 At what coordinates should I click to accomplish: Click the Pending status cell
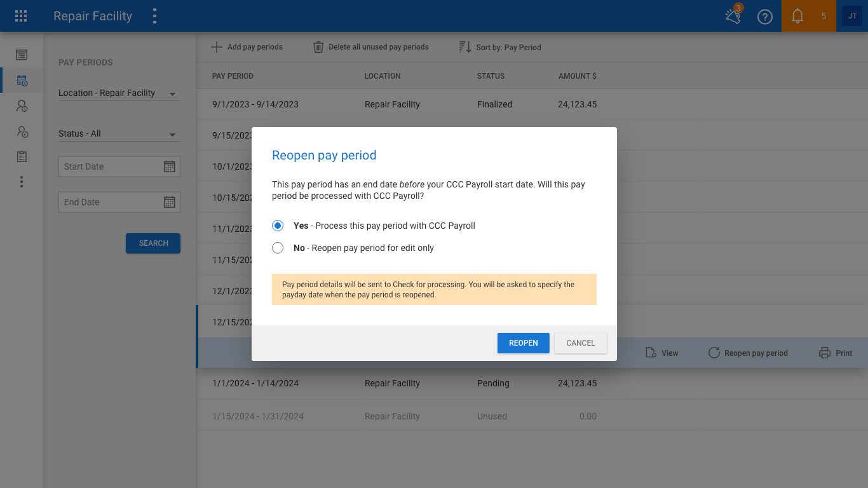click(493, 383)
